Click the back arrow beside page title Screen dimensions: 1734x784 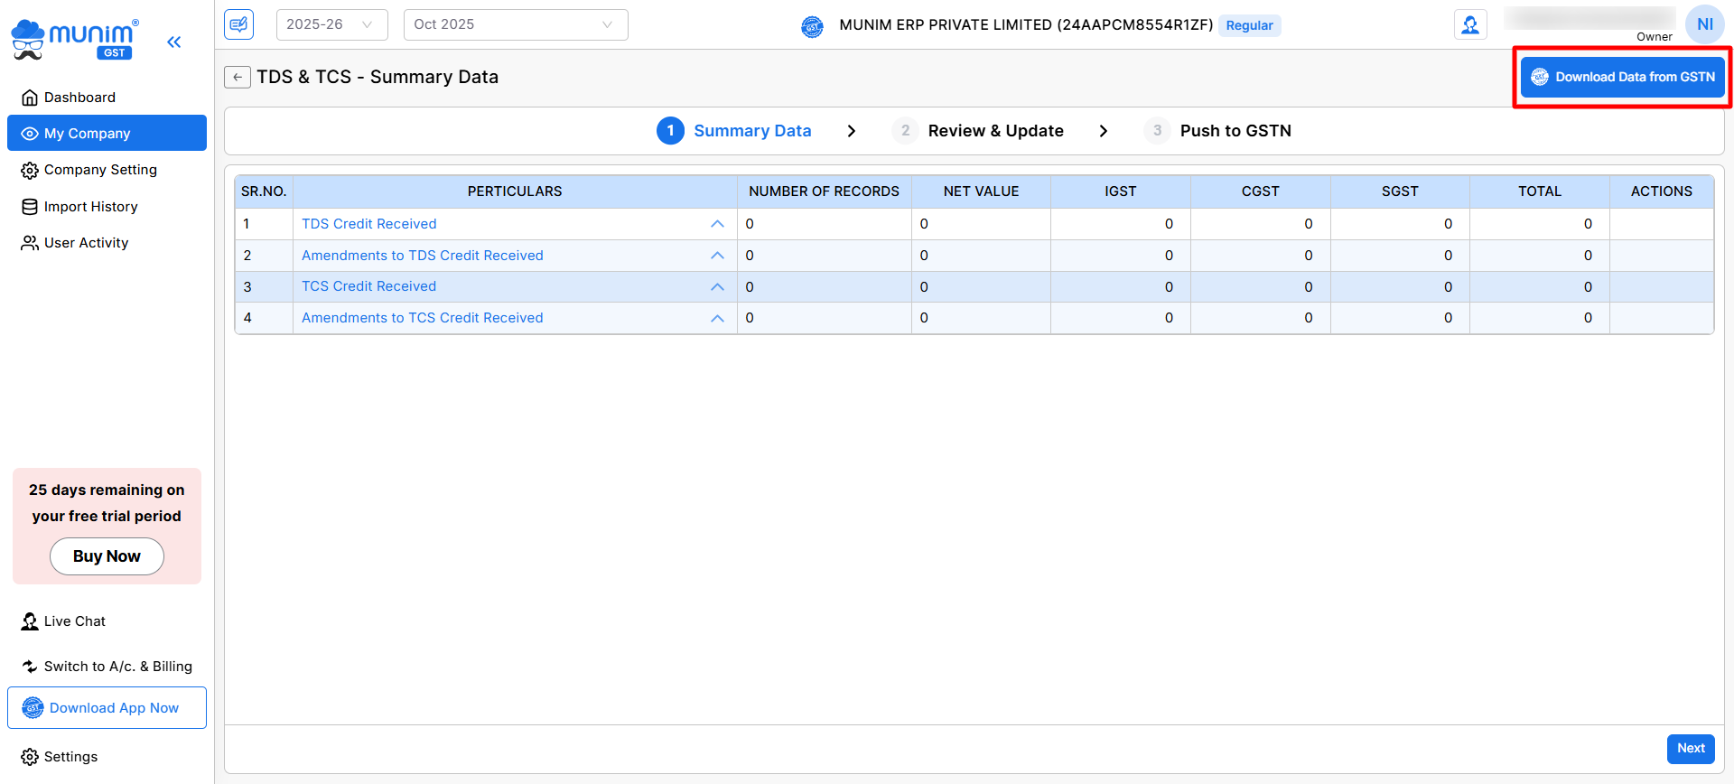(x=238, y=78)
